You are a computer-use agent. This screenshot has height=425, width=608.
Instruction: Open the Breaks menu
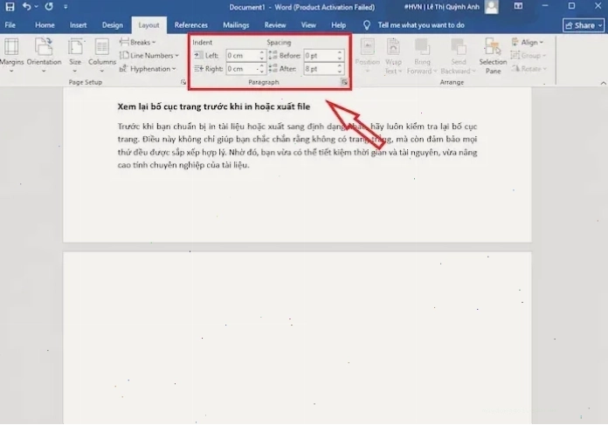pos(138,42)
